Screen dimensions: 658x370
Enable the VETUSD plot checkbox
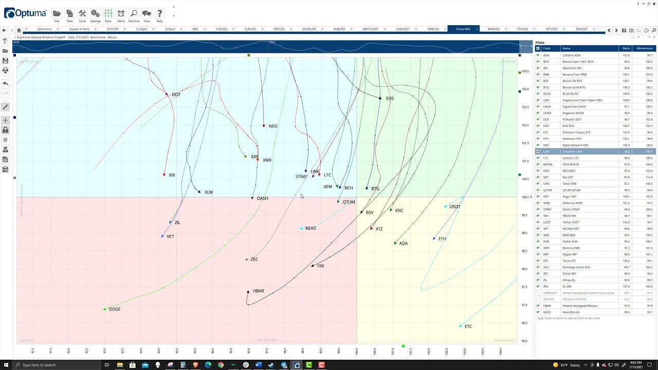point(538,299)
